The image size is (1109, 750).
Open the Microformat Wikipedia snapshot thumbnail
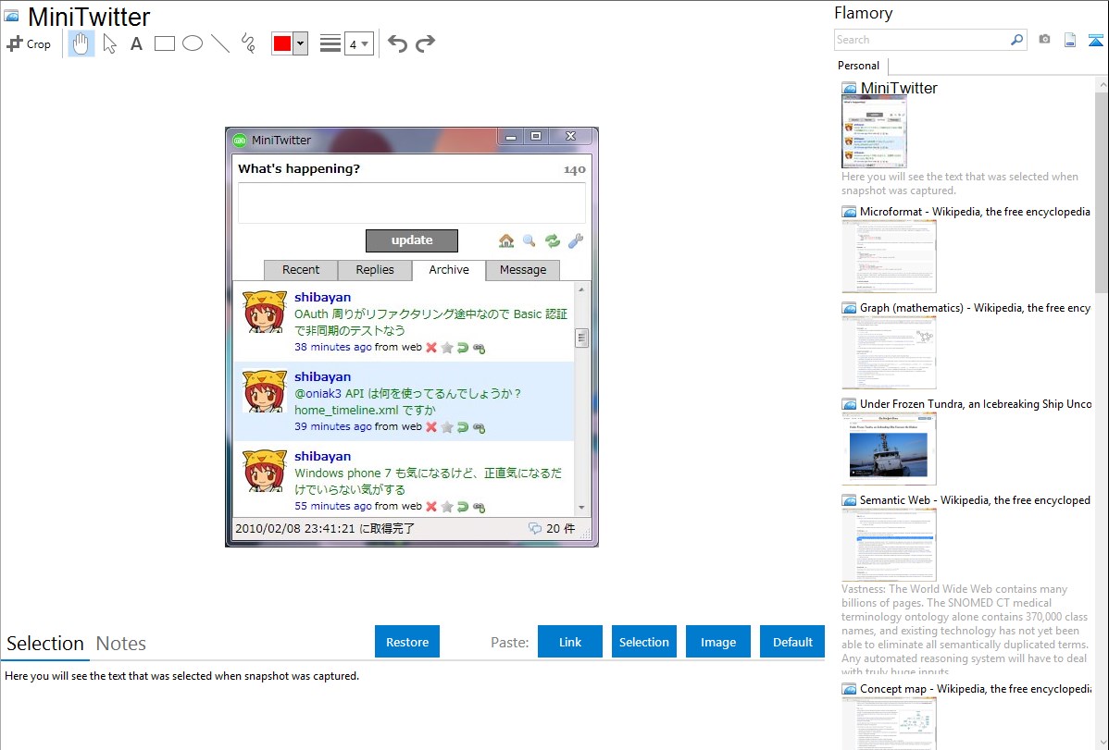point(889,256)
